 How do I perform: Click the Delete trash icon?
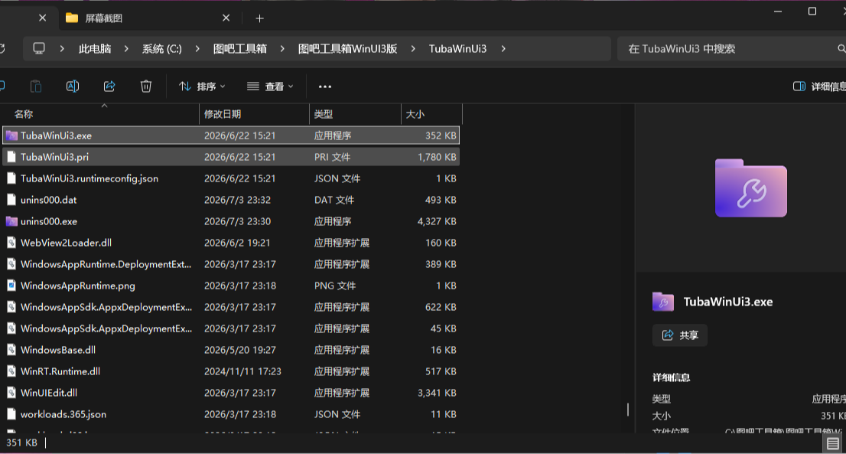[145, 87]
